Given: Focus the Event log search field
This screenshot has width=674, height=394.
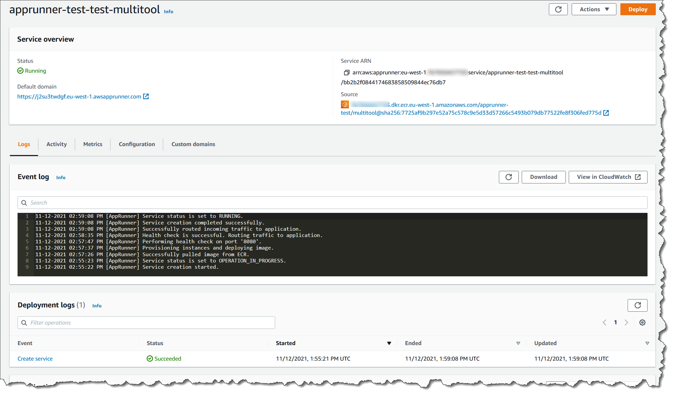Looking at the screenshot, I should pyautogui.click(x=332, y=203).
